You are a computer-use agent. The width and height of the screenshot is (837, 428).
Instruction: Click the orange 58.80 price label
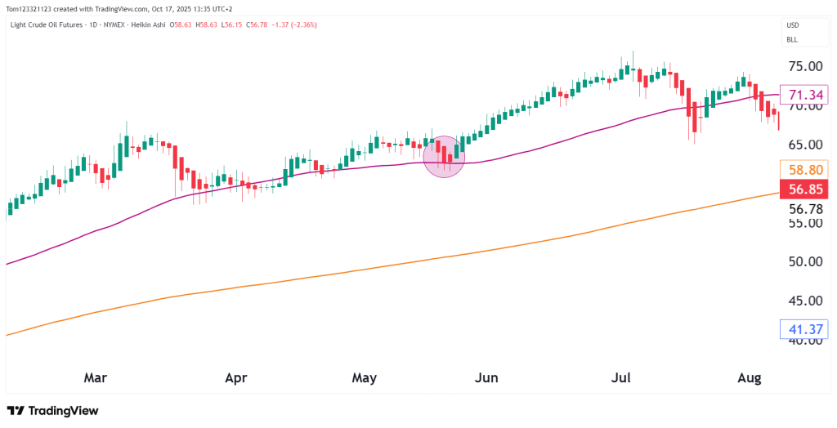point(804,171)
